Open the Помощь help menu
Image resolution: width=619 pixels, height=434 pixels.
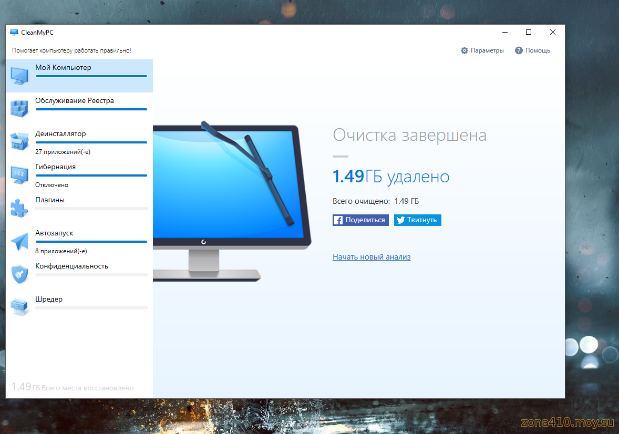[x=532, y=50]
